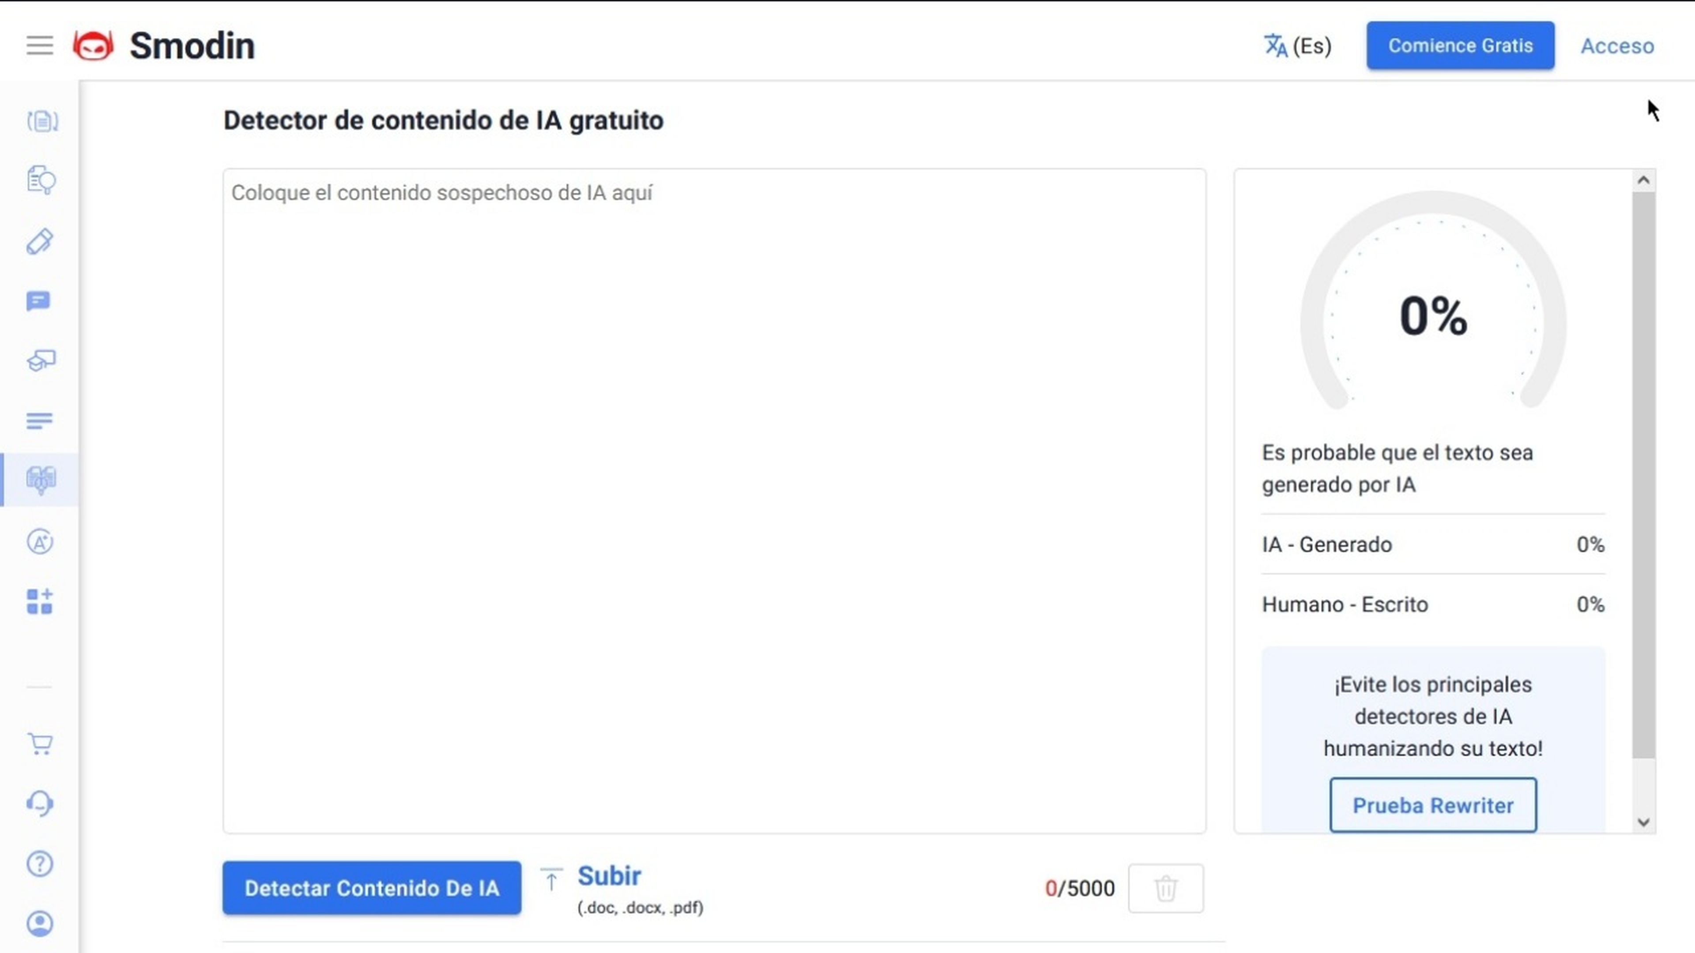Open the text summarizer lines icon
The image size is (1695, 953).
pyautogui.click(x=39, y=420)
